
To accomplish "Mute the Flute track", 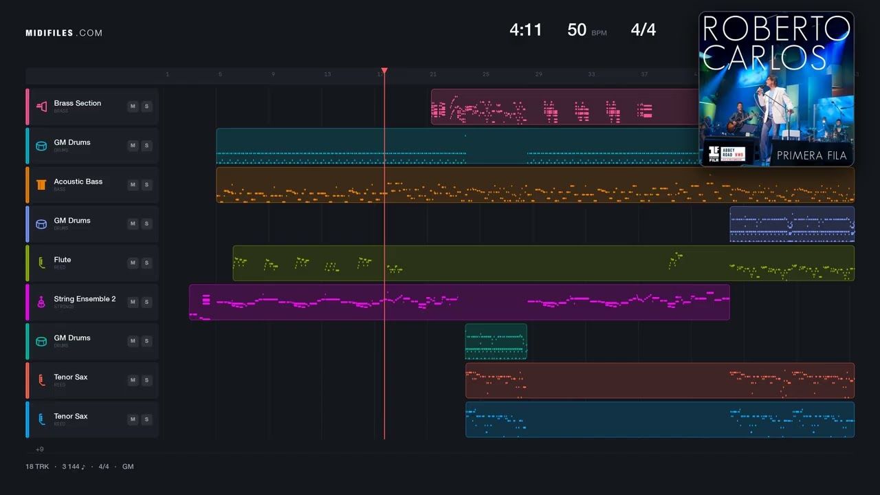I will point(133,263).
